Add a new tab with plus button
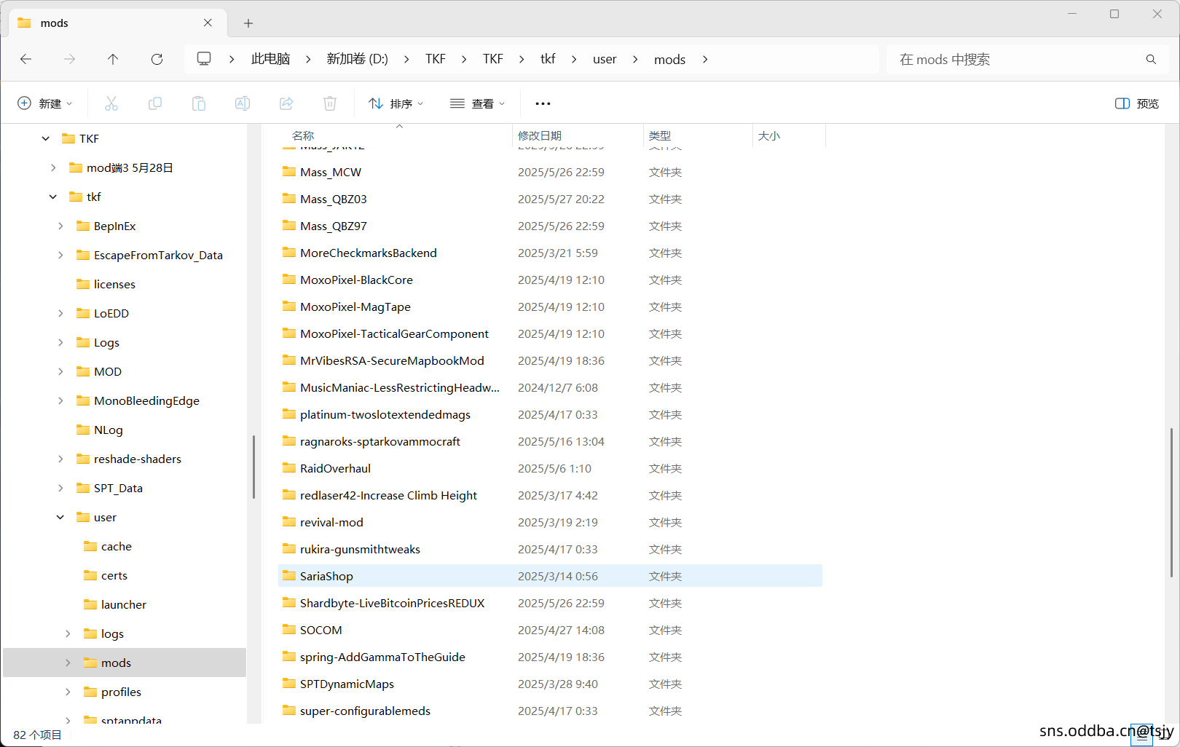 [248, 23]
